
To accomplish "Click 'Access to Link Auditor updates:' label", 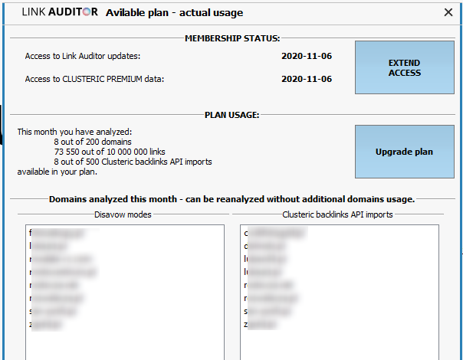I will coord(83,56).
